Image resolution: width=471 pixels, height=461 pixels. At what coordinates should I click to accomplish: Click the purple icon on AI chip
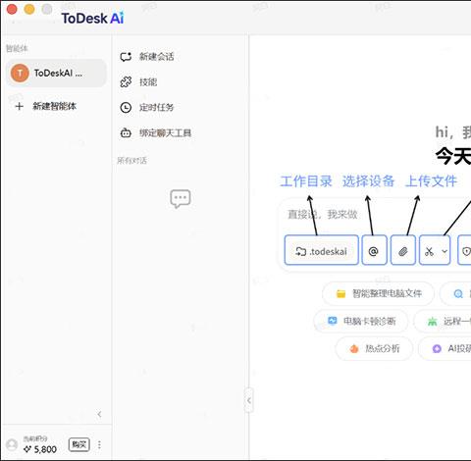click(437, 348)
